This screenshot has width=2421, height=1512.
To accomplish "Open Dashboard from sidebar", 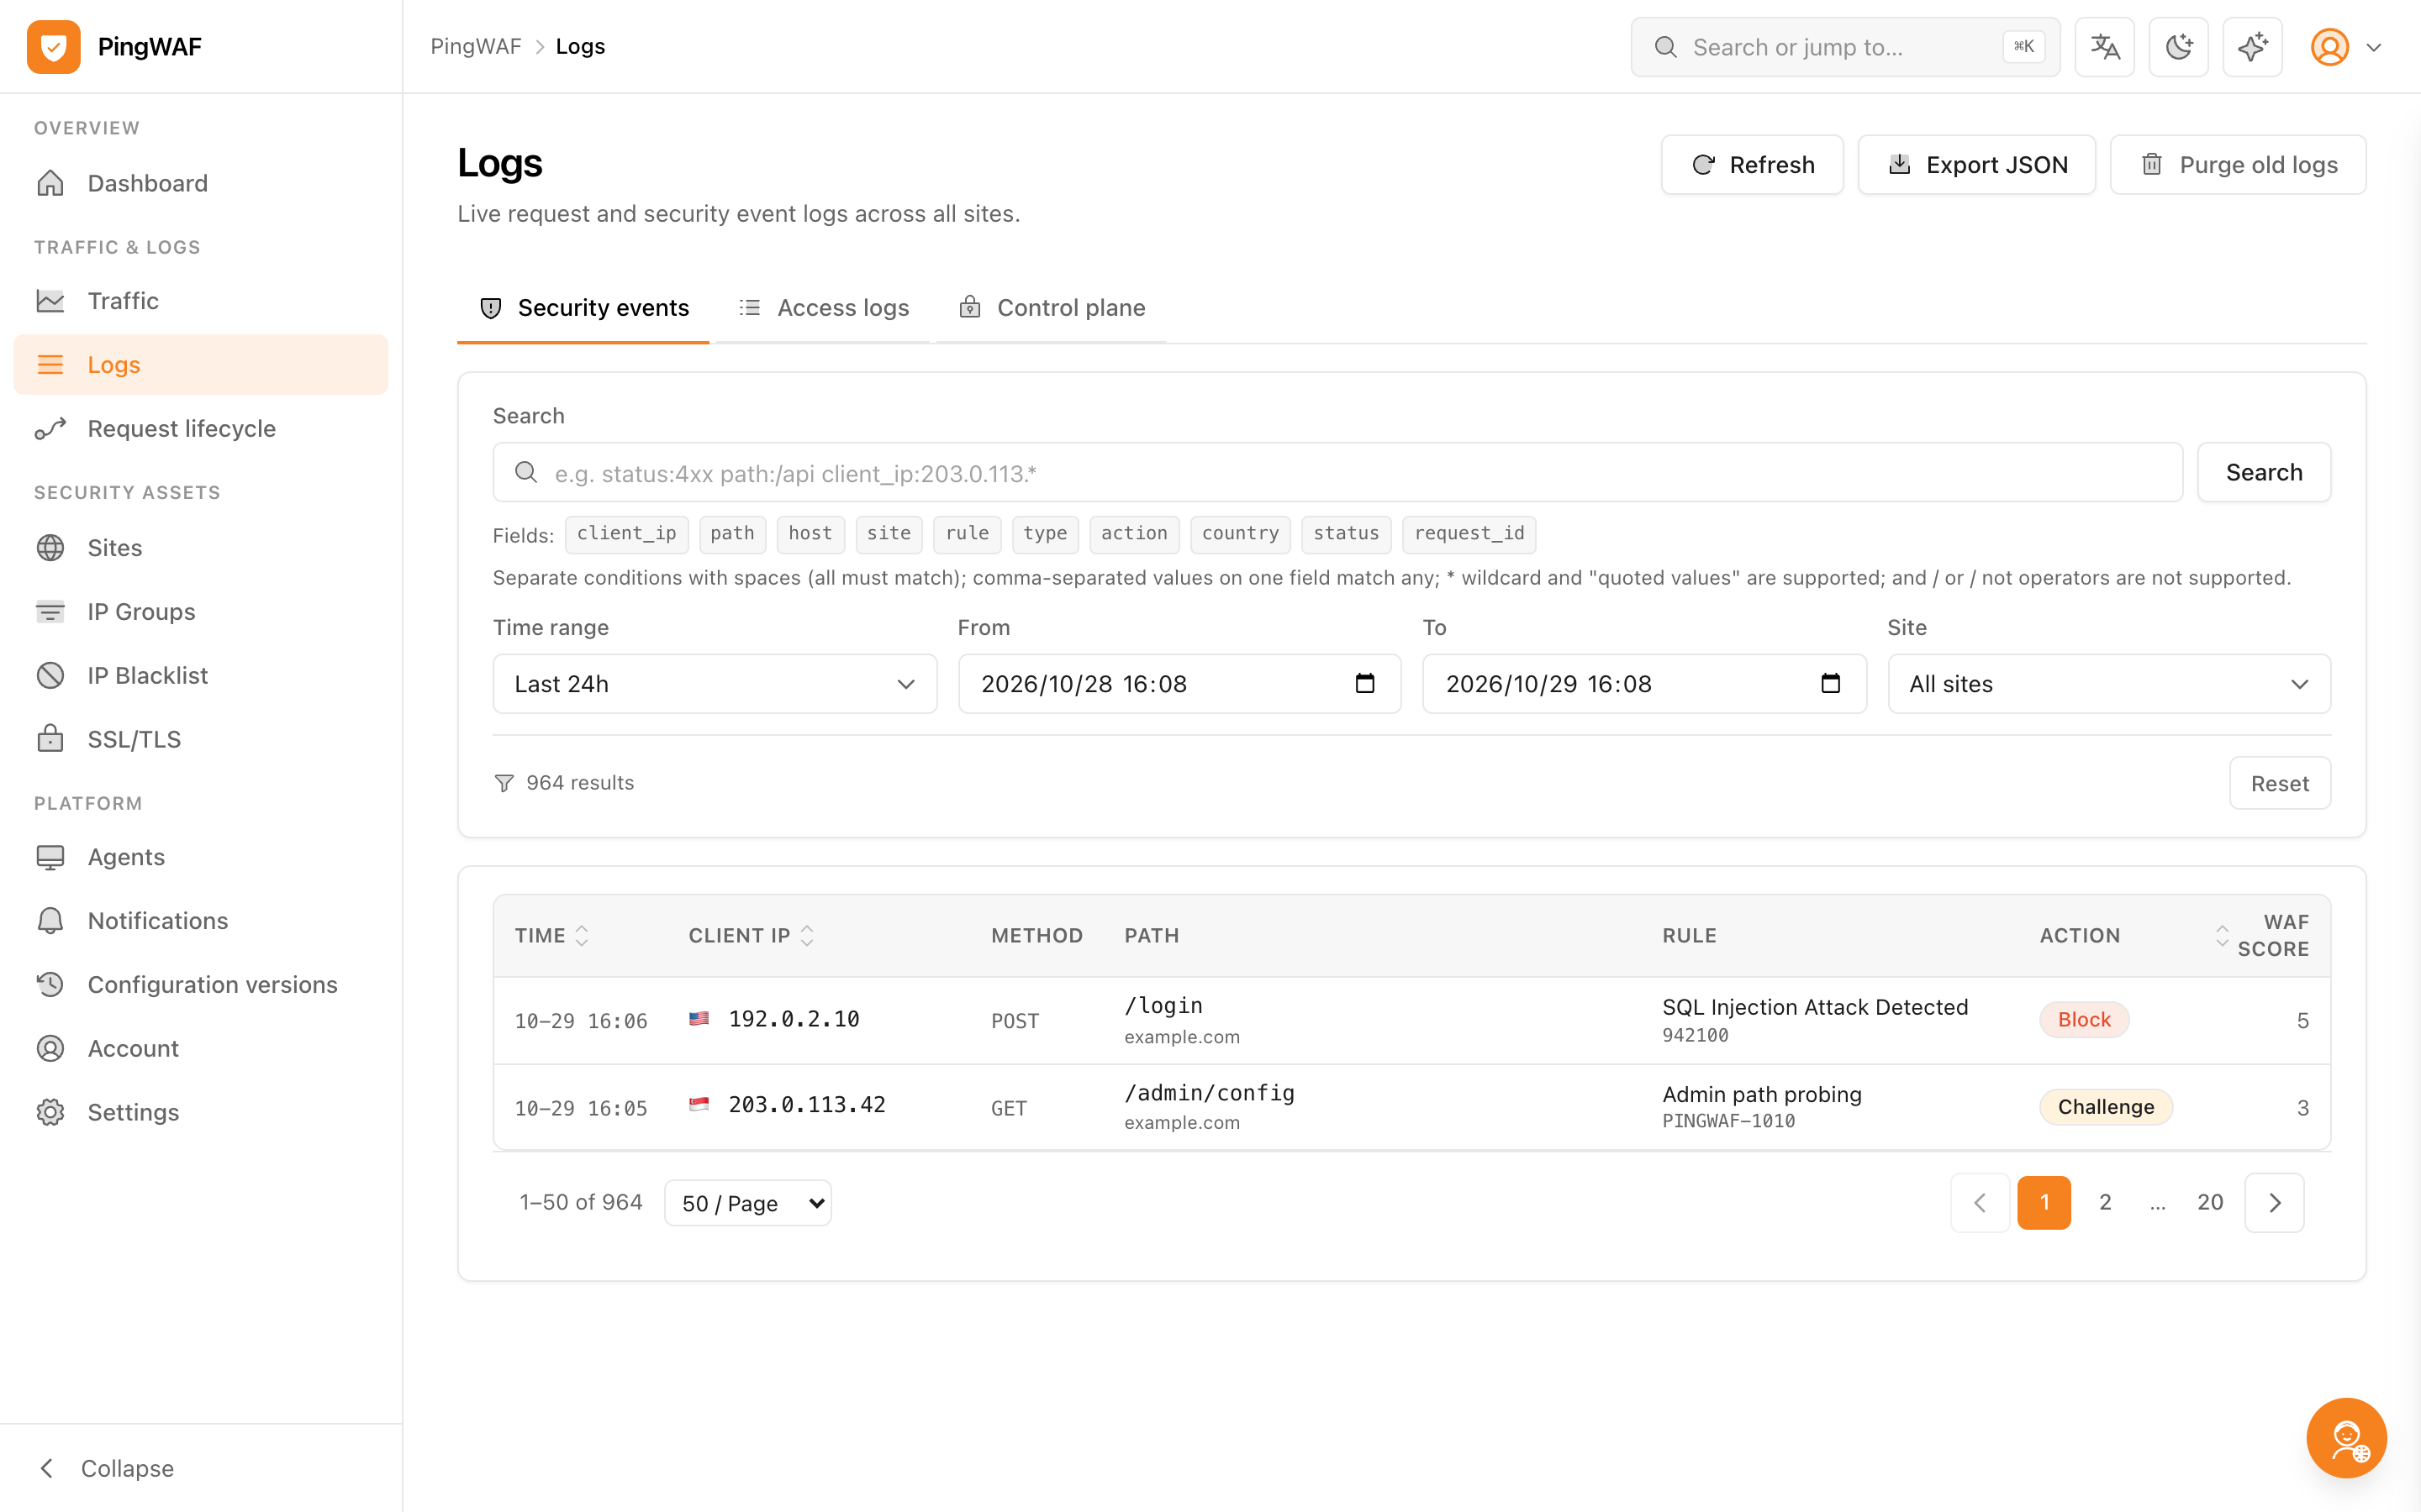I will click(200, 183).
